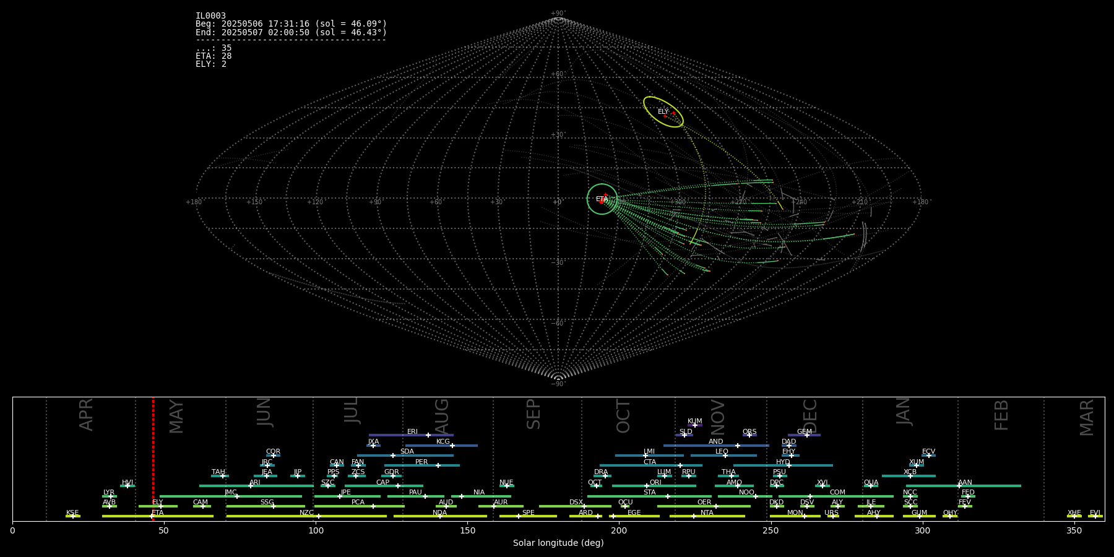Click the PER shower bar label
1114x557 pixels.
pos(421,462)
